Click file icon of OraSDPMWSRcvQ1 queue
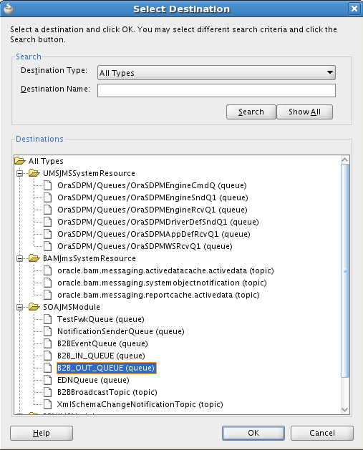 coord(48,246)
